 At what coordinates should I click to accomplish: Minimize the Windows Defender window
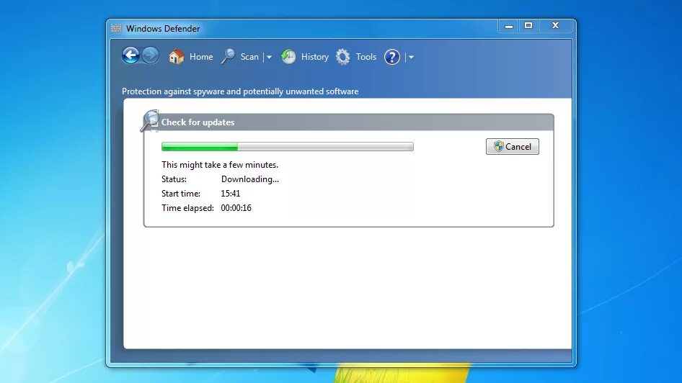pyautogui.click(x=508, y=26)
